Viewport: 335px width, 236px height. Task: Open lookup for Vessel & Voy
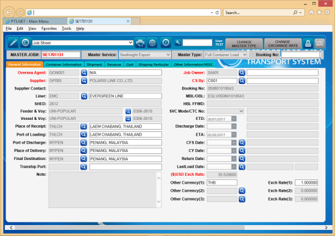pyautogui.click(x=128, y=119)
